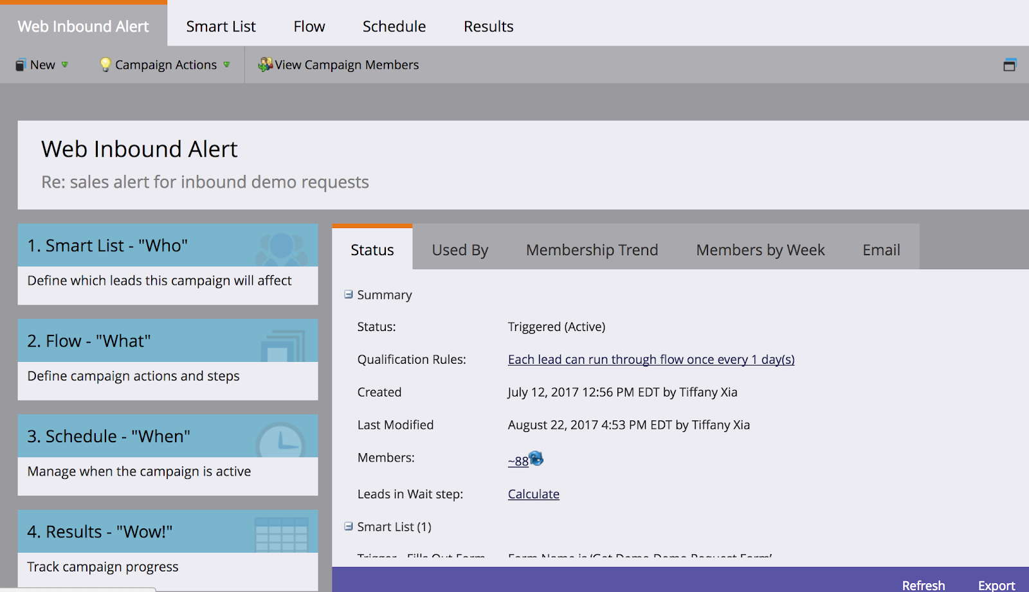Open the Campaign Actions dropdown arrow

[x=226, y=65]
